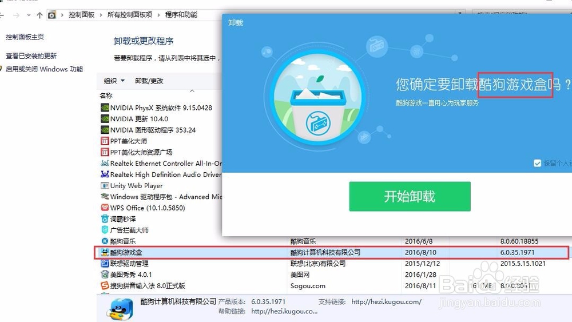
Task: Open 查看已安装的更新 link
Action: 31,56
